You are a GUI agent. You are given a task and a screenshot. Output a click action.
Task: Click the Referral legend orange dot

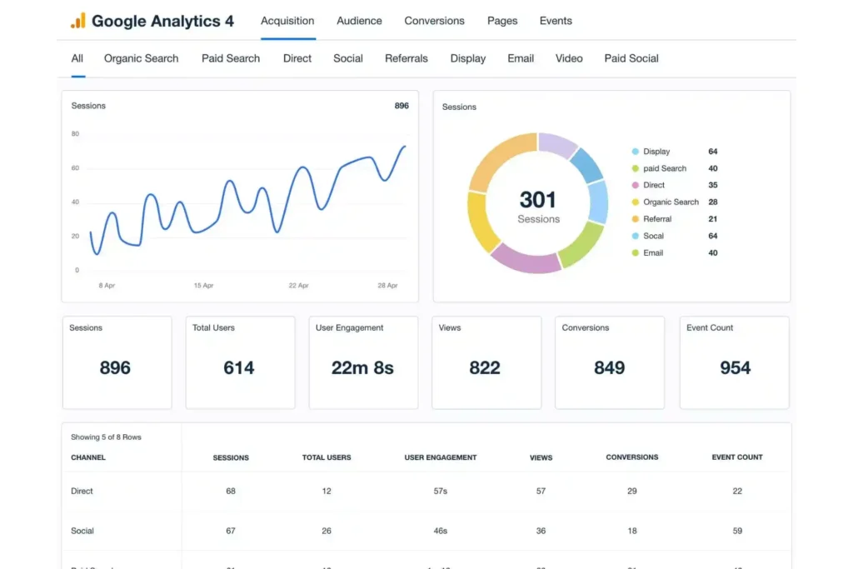(x=635, y=218)
